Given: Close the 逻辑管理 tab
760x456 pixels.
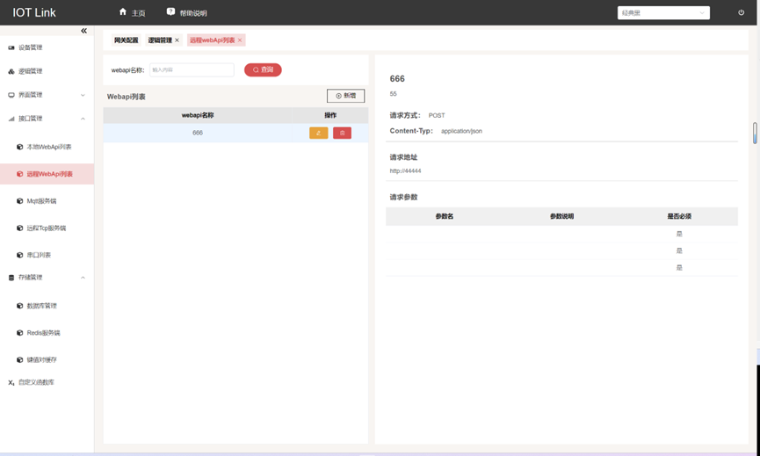Looking at the screenshot, I should tap(177, 40).
